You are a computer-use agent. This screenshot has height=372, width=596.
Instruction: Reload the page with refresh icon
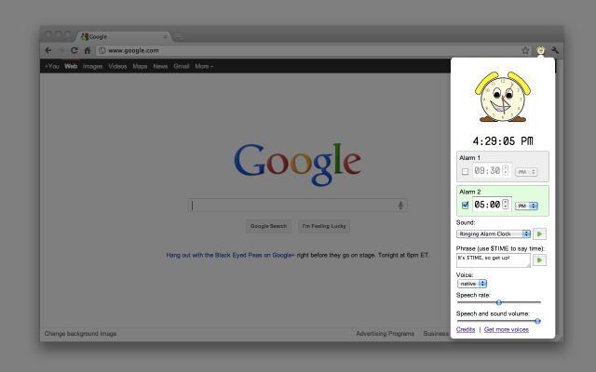74,50
